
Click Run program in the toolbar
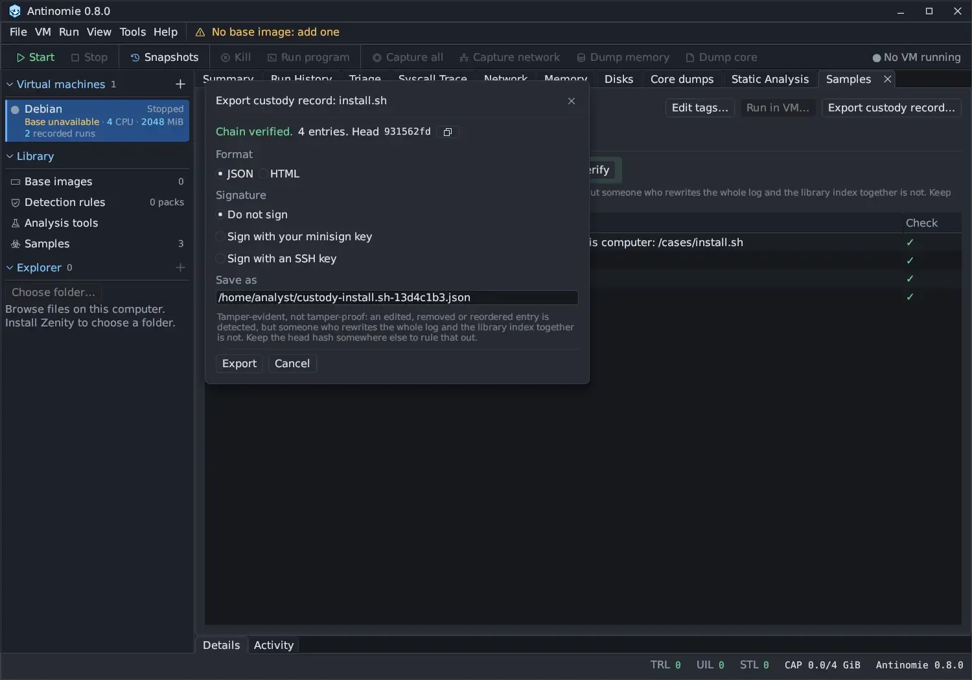(308, 57)
